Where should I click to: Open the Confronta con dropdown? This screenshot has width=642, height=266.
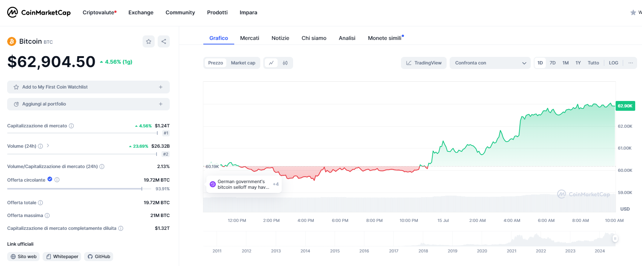click(x=490, y=63)
